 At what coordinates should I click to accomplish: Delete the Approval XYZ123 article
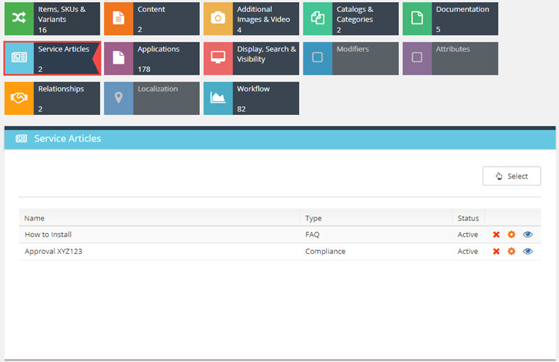[x=496, y=251]
